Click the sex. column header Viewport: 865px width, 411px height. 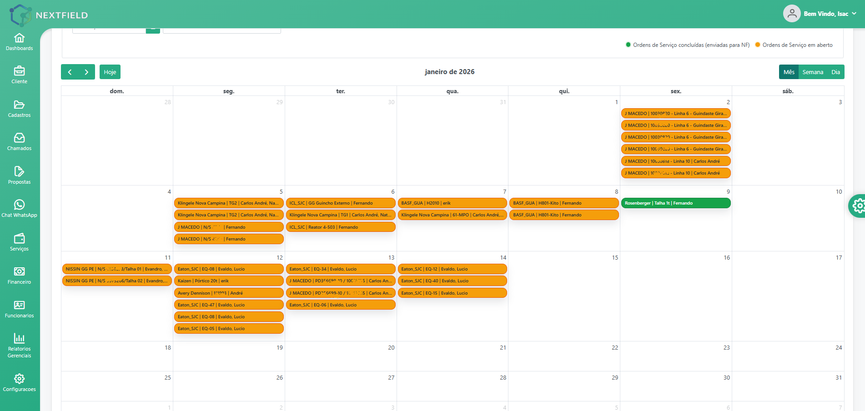(676, 91)
